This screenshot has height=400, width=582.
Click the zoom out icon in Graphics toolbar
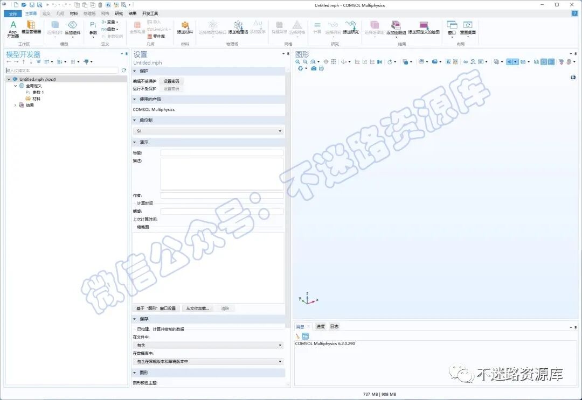click(x=305, y=62)
